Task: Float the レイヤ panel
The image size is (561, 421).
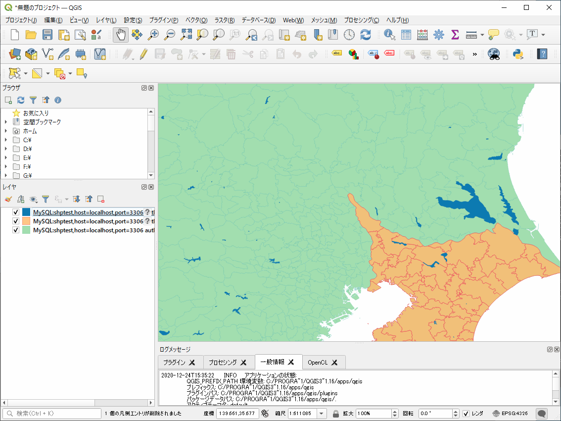Action: pyautogui.click(x=144, y=187)
